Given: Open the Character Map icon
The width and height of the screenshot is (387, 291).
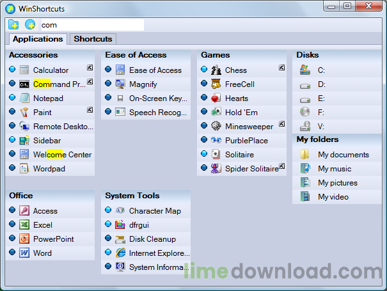Looking at the screenshot, I should click(120, 210).
